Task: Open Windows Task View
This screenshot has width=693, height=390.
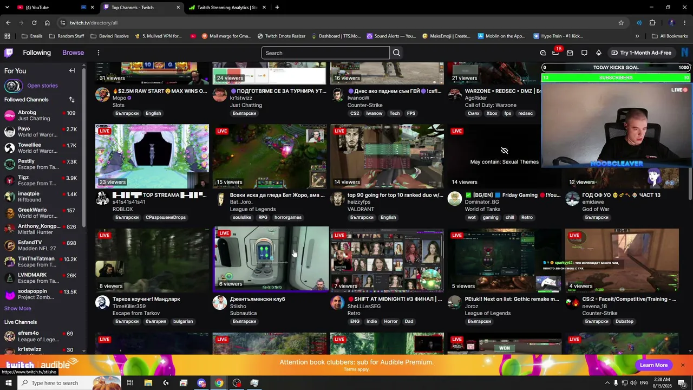Action: 130,383
